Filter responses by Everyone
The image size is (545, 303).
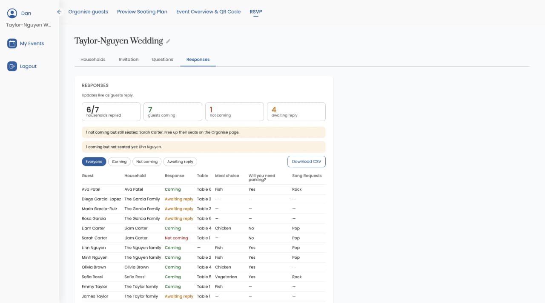click(x=94, y=162)
